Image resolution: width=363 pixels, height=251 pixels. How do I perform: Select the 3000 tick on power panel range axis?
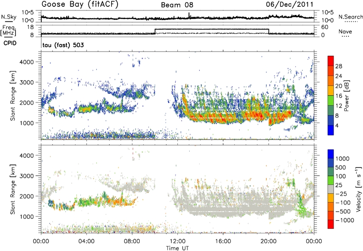pyautogui.click(x=26, y=82)
